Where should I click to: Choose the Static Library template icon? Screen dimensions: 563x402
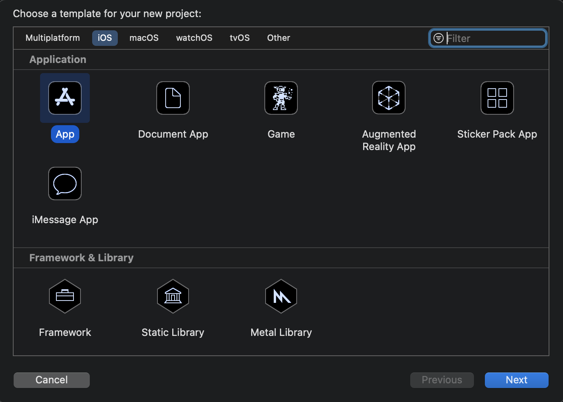(x=173, y=296)
